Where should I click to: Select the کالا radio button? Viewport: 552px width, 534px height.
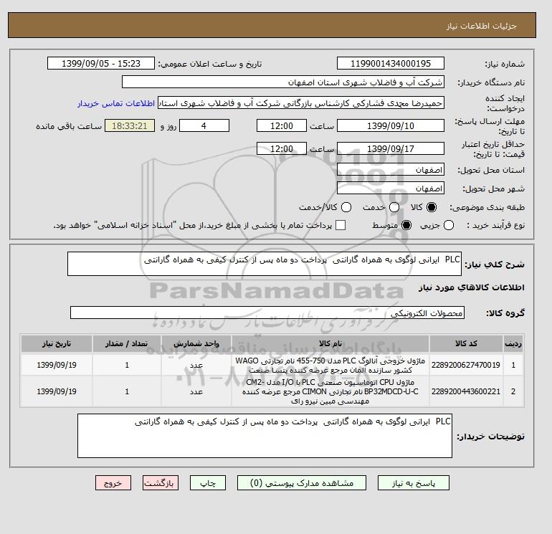pos(432,207)
